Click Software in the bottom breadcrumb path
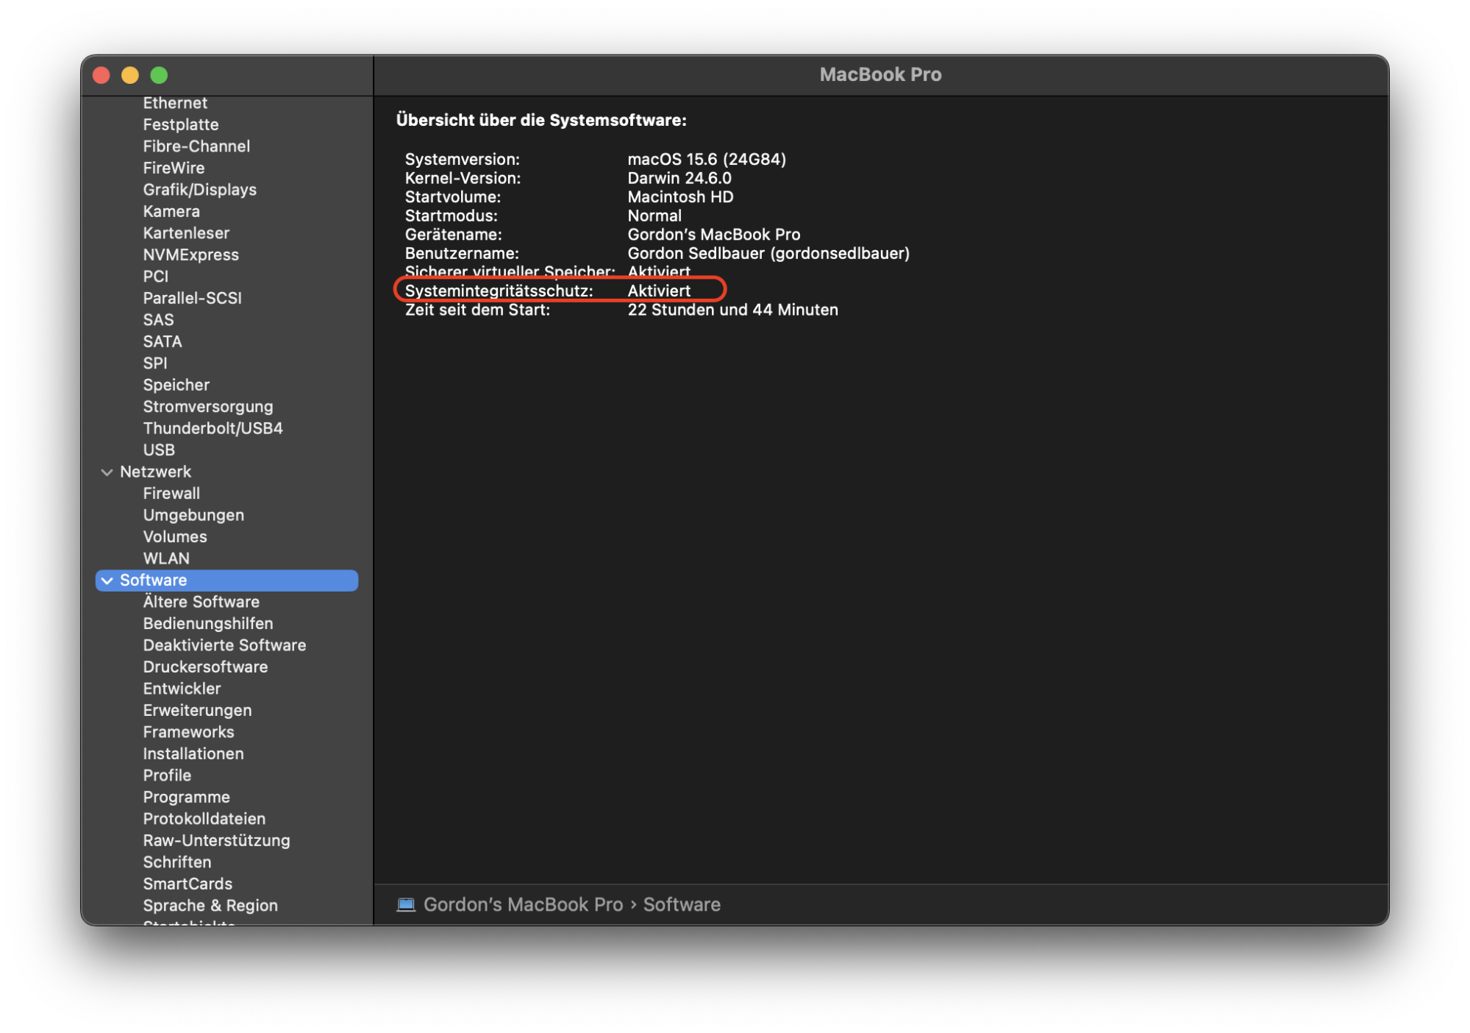This screenshot has width=1470, height=1033. click(x=682, y=904)
